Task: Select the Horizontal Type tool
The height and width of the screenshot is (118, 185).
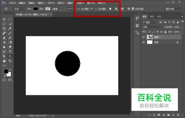Action: (10, 51)
